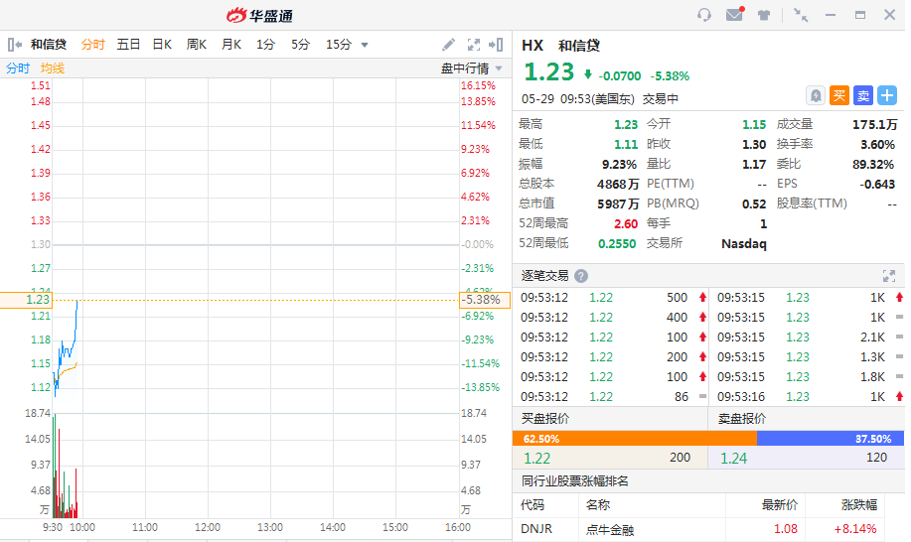Screen dimensions: 911x542
Task: Set a price alert with bell icon
Action: [x=815, y=95]
